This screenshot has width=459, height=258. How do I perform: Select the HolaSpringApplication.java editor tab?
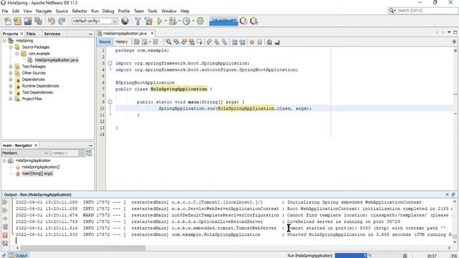[125, 34]
